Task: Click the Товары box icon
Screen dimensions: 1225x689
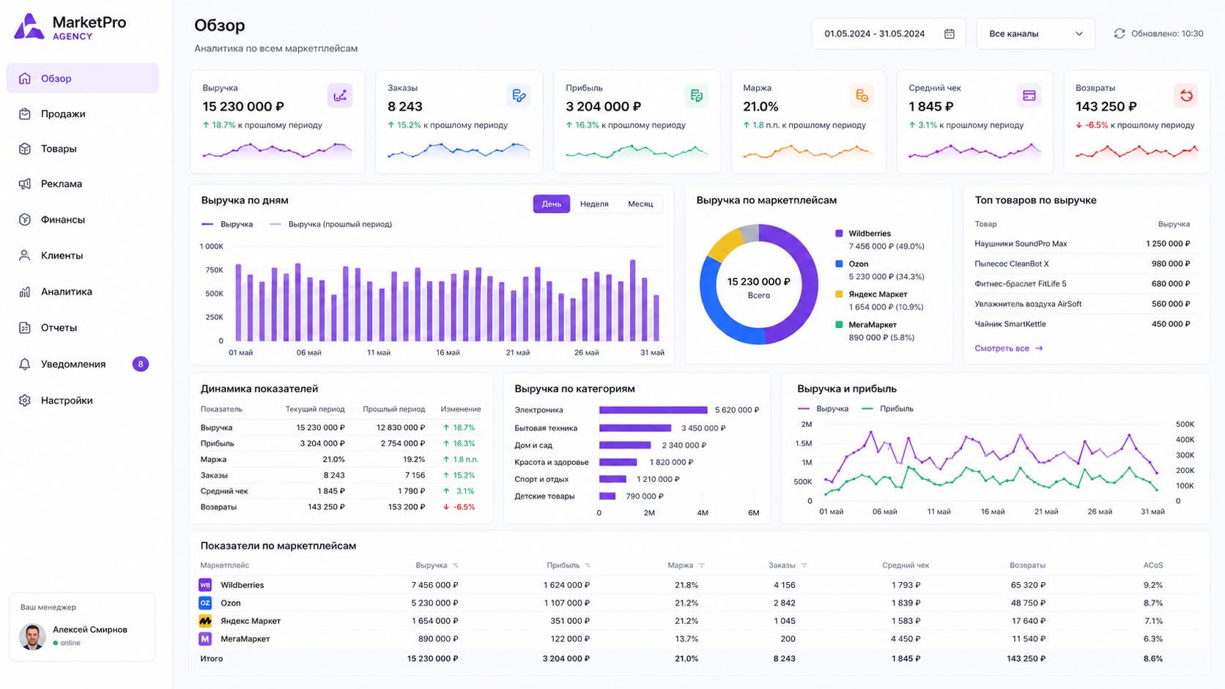Action: pyautogui.click(x=25, y=149)
